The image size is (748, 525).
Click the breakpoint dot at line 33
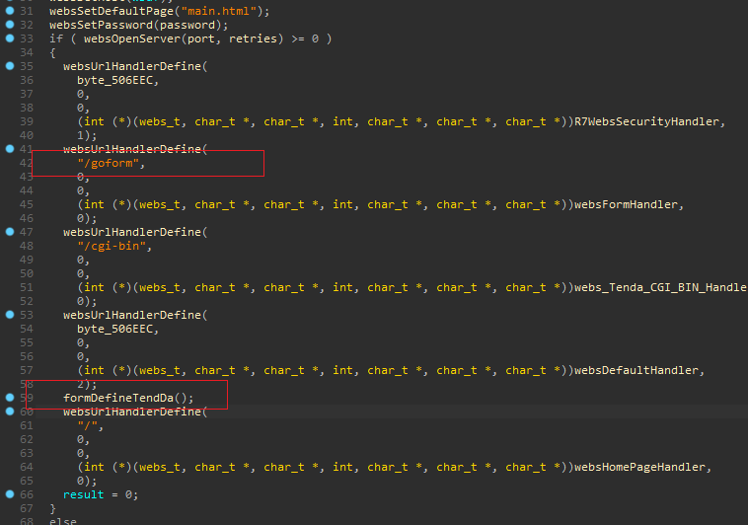point(10,38)
